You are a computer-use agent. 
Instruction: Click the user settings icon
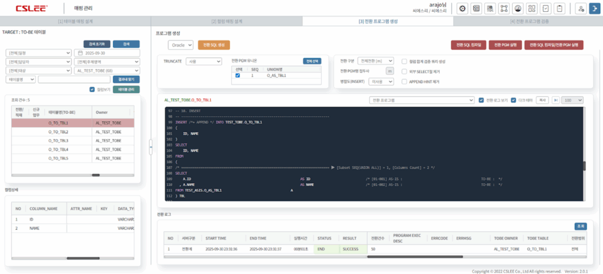(x=580, y=9)
